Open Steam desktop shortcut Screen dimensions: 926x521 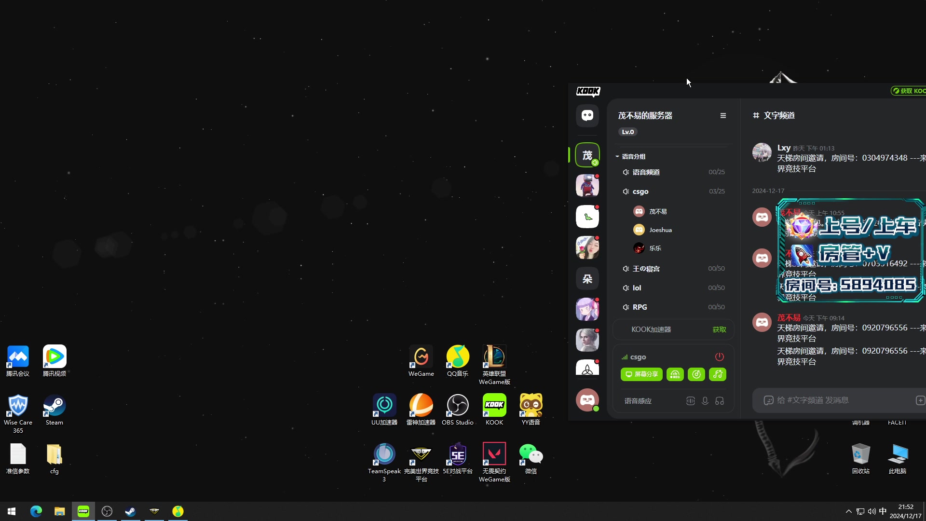tap(54, 411)
